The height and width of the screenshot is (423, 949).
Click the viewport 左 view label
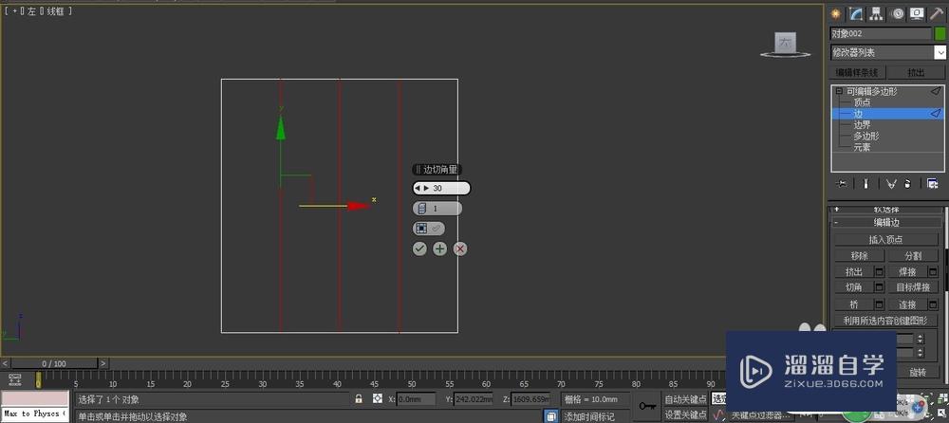pos(31,10)
